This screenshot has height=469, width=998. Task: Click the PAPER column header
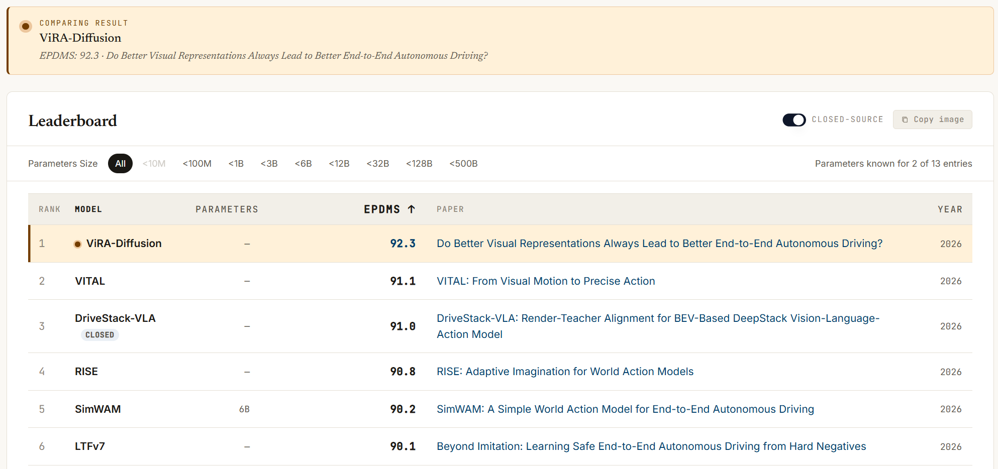pyautogui.click(x=450, y=209)
